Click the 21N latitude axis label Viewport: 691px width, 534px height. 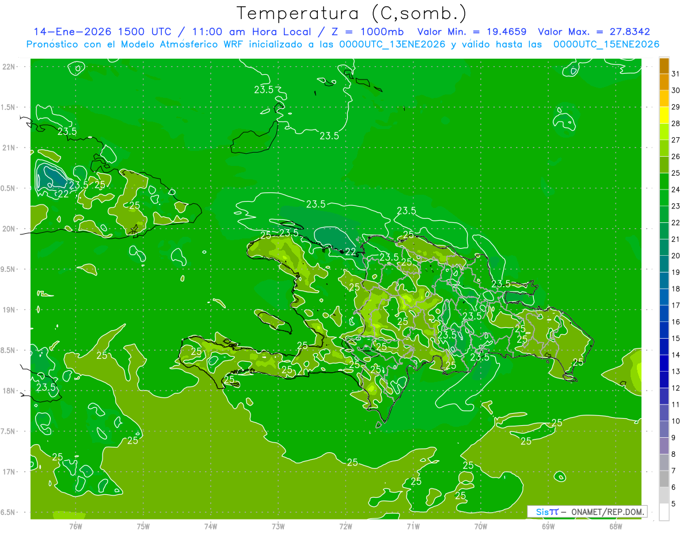9,147
